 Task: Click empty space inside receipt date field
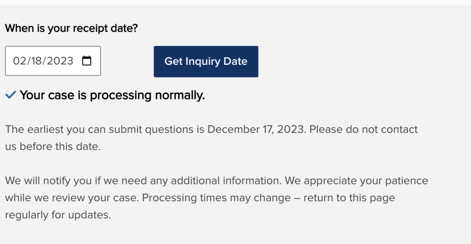tap(78, 71)
